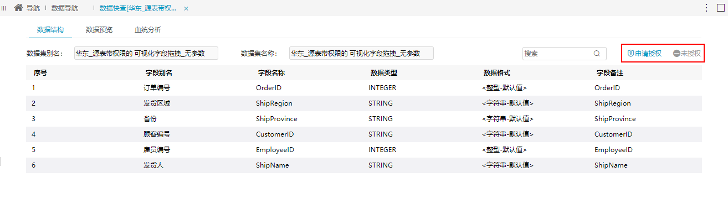728x219 pixels.
Task: Click the 申请授权 link
Action: pyautogui.click(x=648, y=54)
